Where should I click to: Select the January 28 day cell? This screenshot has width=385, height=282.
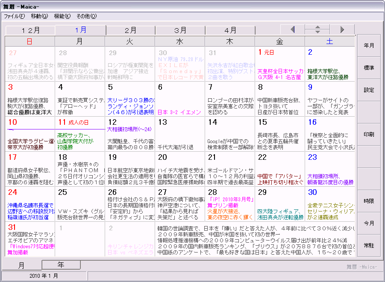coord(230,204)
